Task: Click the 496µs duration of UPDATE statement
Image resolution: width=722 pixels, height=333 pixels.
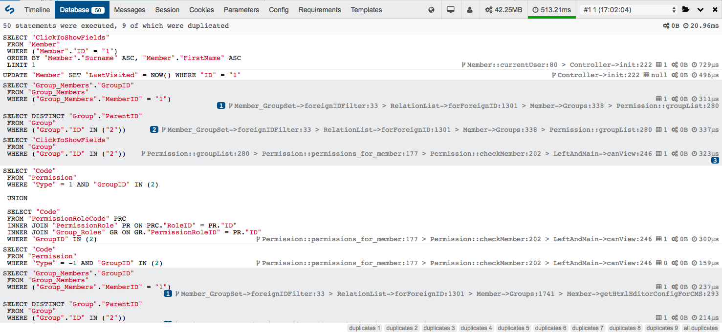Action: (x=705, y=75)
